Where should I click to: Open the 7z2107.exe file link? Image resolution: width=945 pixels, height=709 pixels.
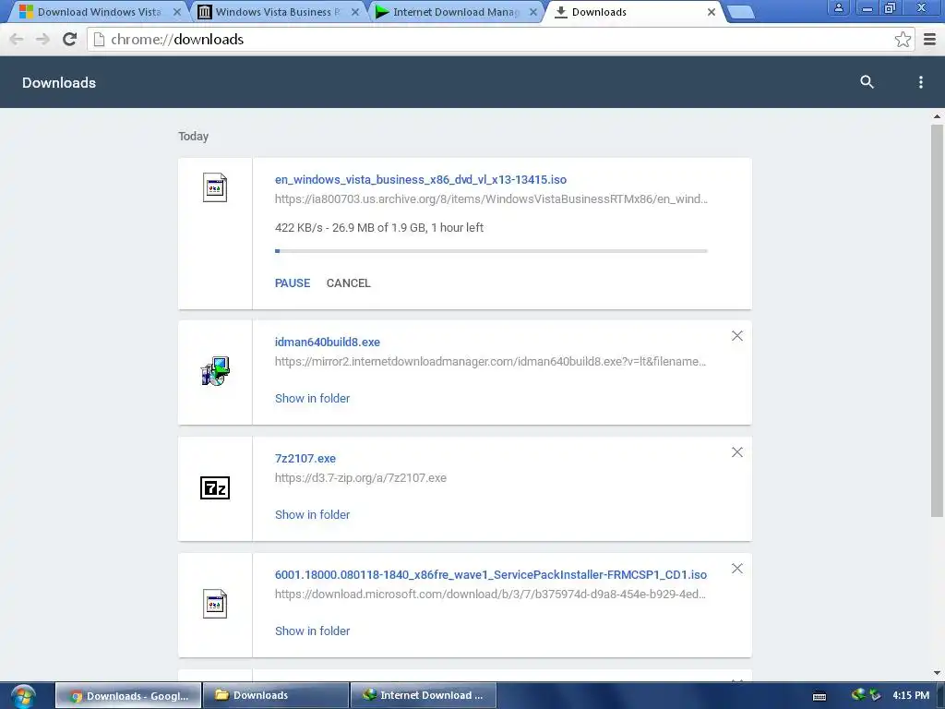click(x=305, y=458)
